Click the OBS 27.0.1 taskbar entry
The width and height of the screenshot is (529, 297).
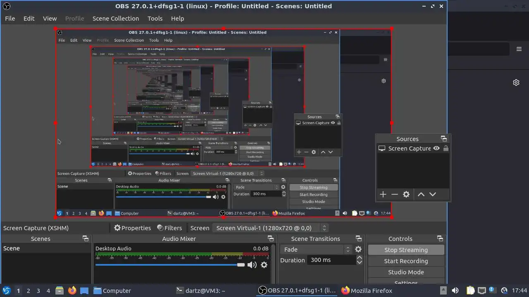click(297, 290)
